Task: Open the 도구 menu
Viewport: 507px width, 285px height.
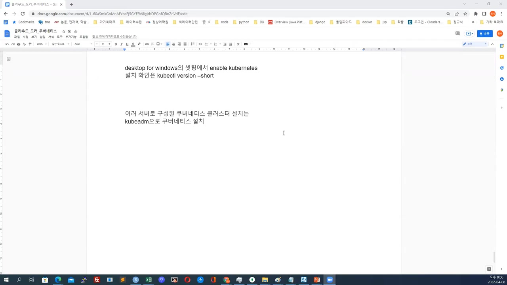Action: (59, 36)
